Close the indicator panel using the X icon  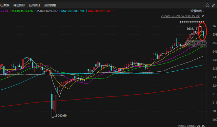click(203, 126)
